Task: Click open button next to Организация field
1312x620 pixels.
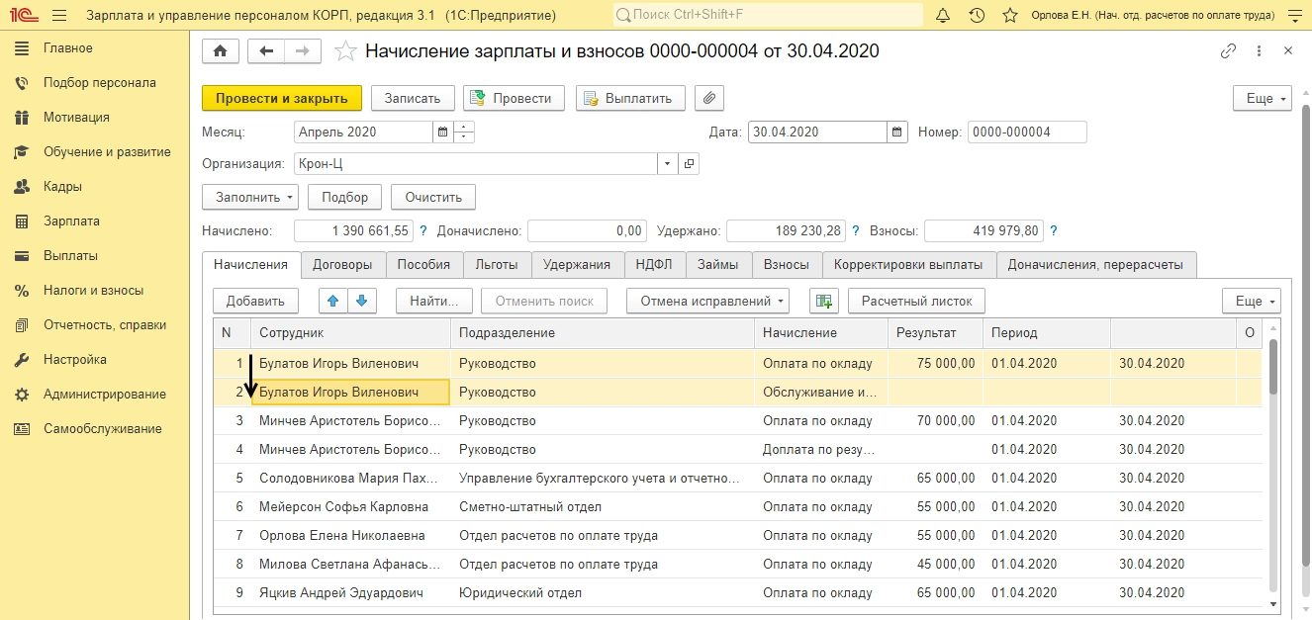Action: coord(689,163)
